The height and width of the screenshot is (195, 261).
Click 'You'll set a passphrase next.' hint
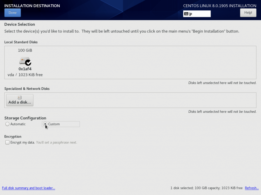tap(57, 142)
